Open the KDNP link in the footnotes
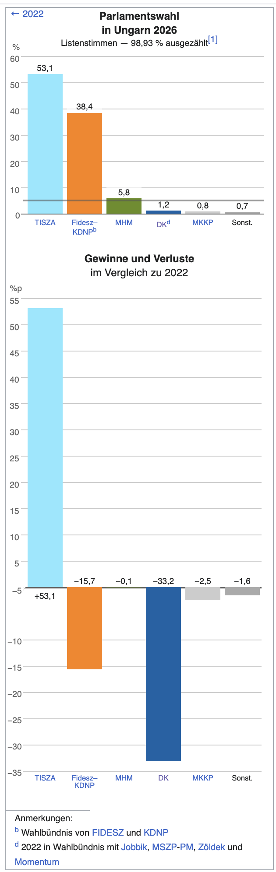Viewport: 276px width, 872px height. (156, 832)
